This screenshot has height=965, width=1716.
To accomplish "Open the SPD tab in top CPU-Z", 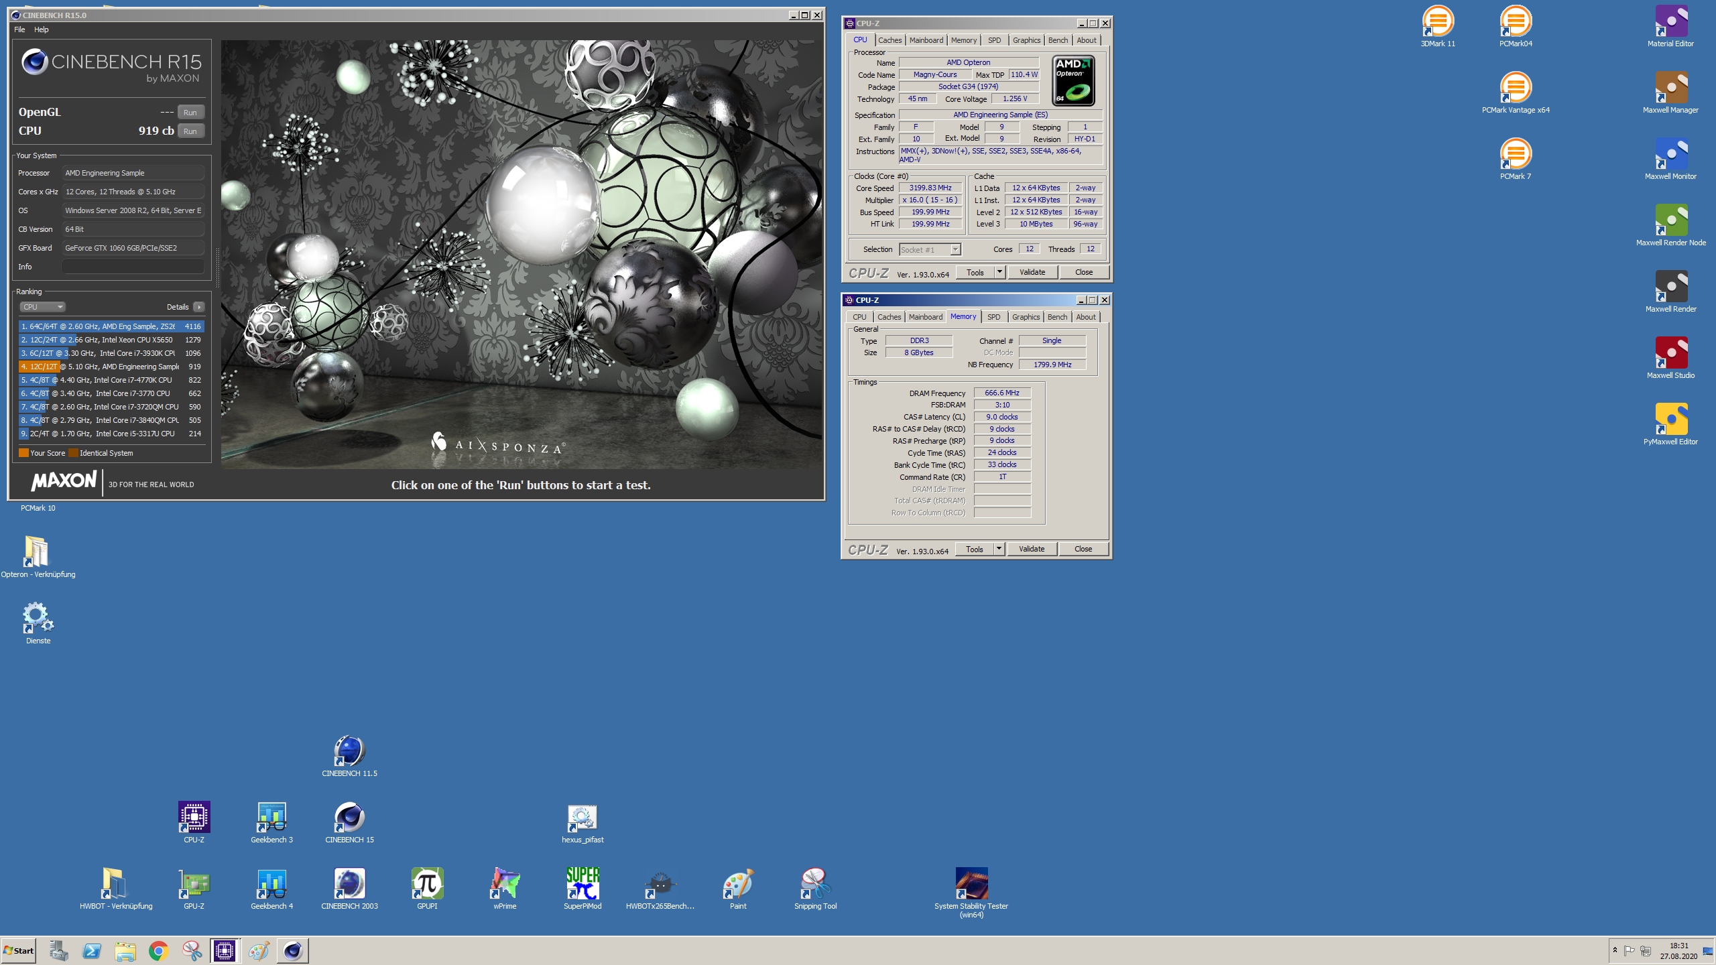I will coord(994,40).
